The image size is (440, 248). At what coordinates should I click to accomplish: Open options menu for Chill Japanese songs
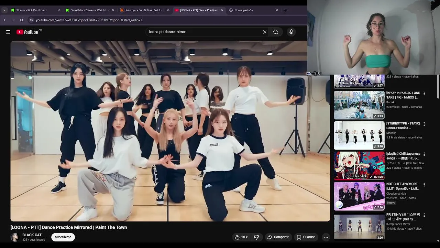pos(424,154)
